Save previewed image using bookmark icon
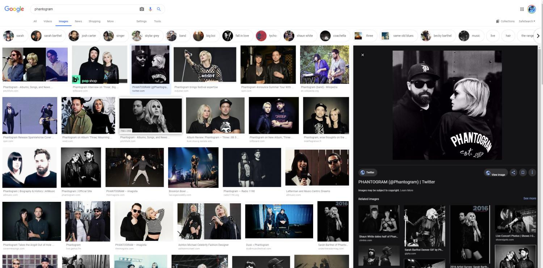This screenshot has width=543, height=268. [523, 173]
